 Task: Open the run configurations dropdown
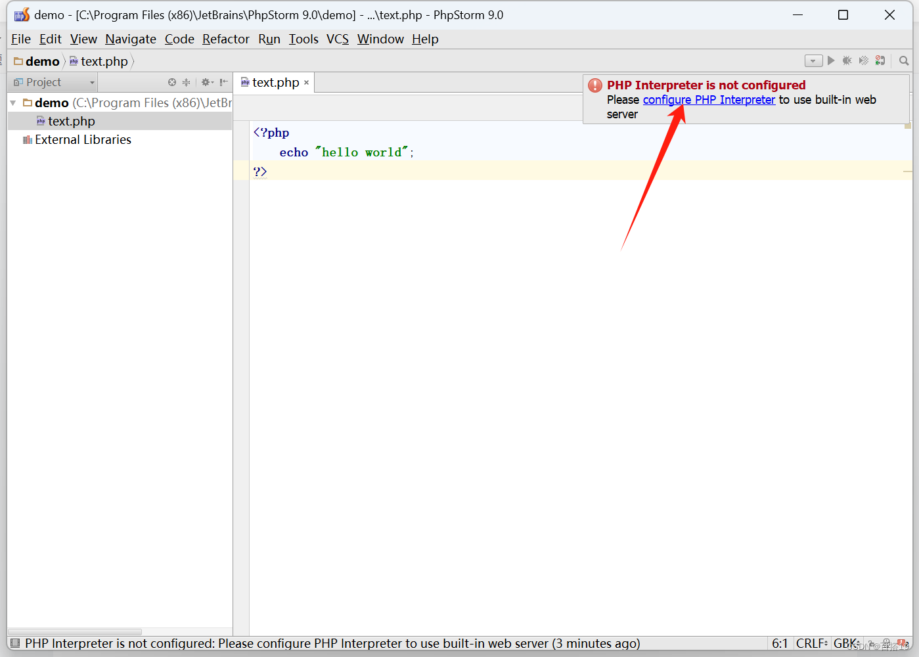point(813,60)
